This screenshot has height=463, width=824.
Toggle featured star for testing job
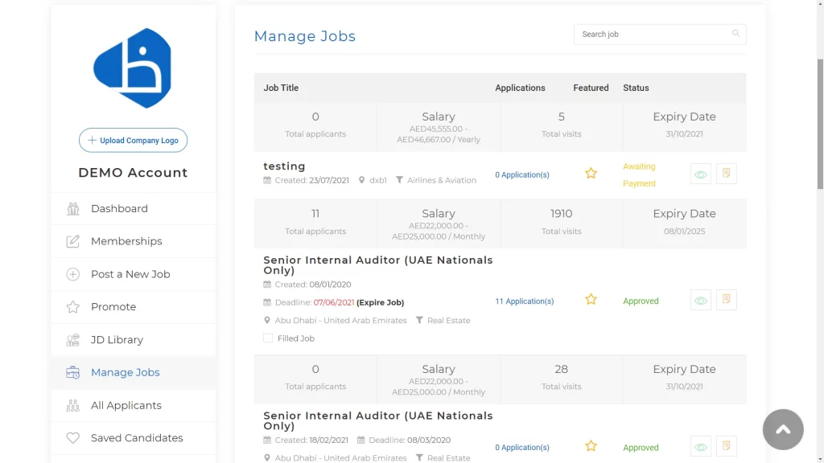point(591,174)
